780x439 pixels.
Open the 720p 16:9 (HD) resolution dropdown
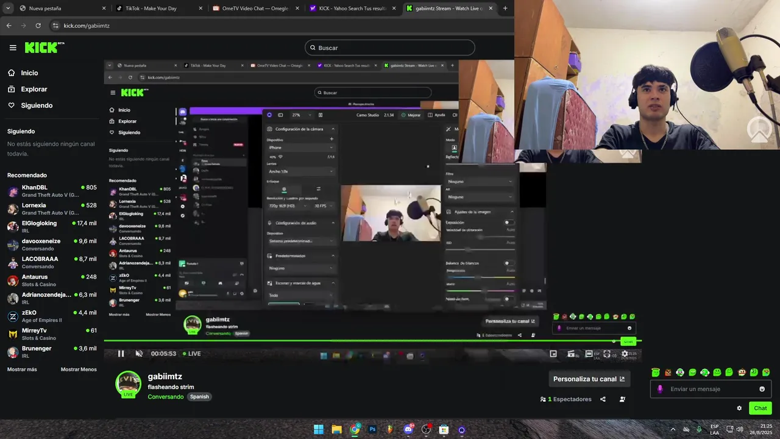point(288,206)
